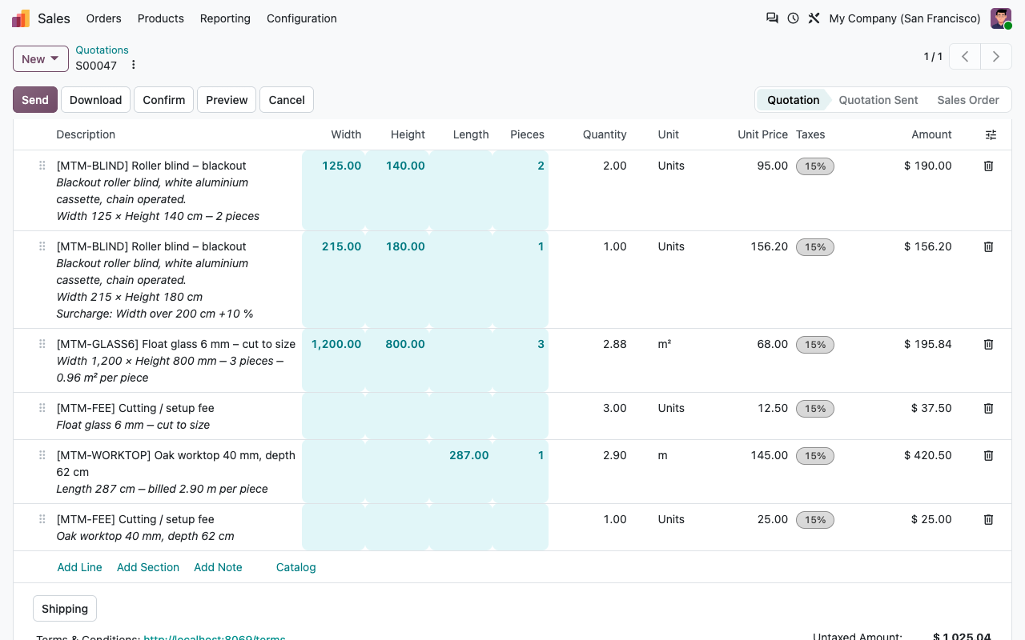Click the Send button
This screenshot has width=1025, height=640.
(35, 100)
